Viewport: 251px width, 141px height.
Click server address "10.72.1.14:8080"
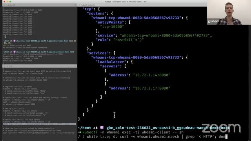(152, 75)
